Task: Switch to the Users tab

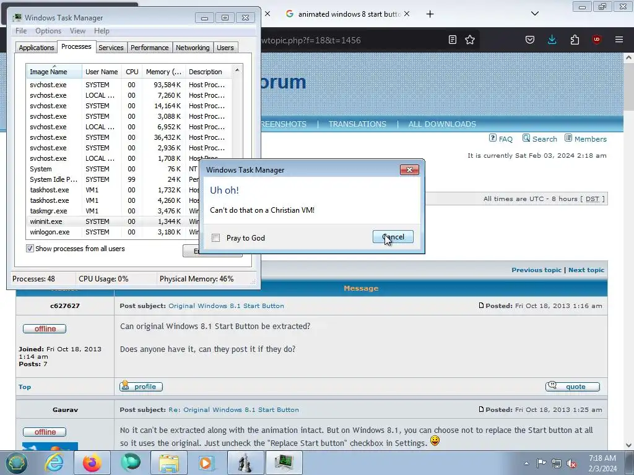Action: pos(225,48)
